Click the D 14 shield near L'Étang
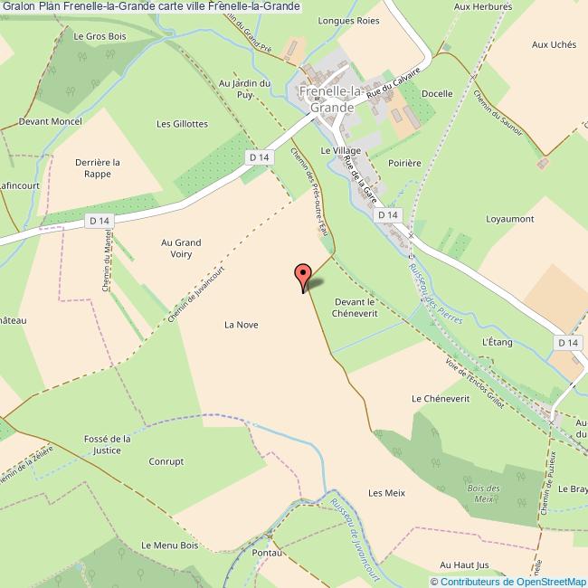Screen dimensions: 588x588 pos(568,343)
